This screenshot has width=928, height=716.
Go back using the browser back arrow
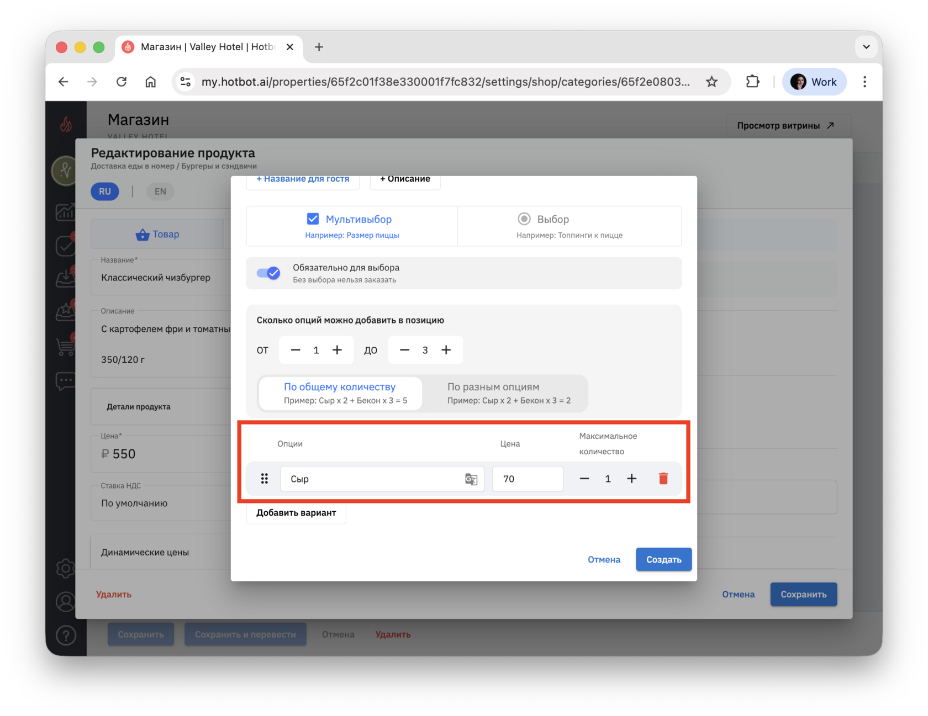[64, 82]
